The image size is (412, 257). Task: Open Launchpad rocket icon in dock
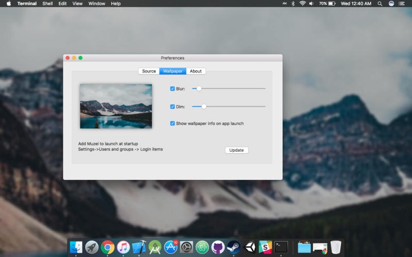click(x=92, y=247)
